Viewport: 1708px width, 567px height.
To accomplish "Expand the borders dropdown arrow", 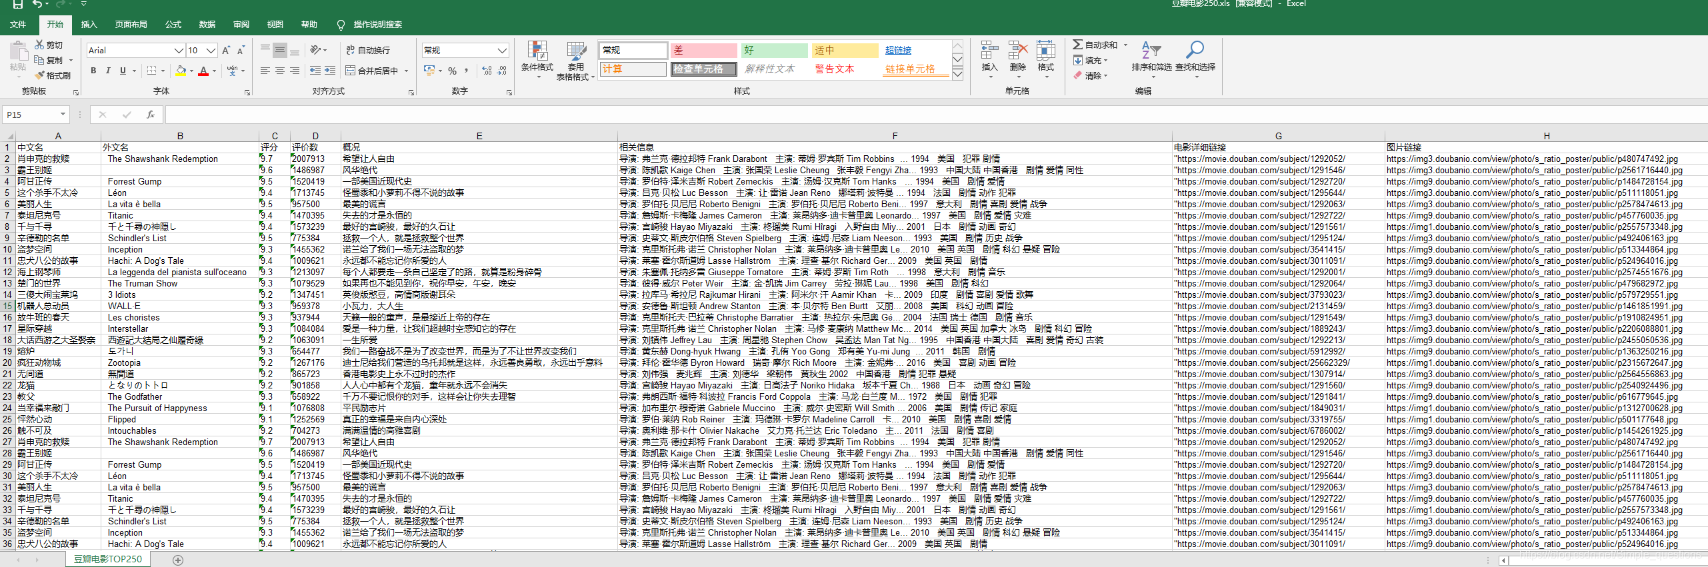I will tap(164, 71).
